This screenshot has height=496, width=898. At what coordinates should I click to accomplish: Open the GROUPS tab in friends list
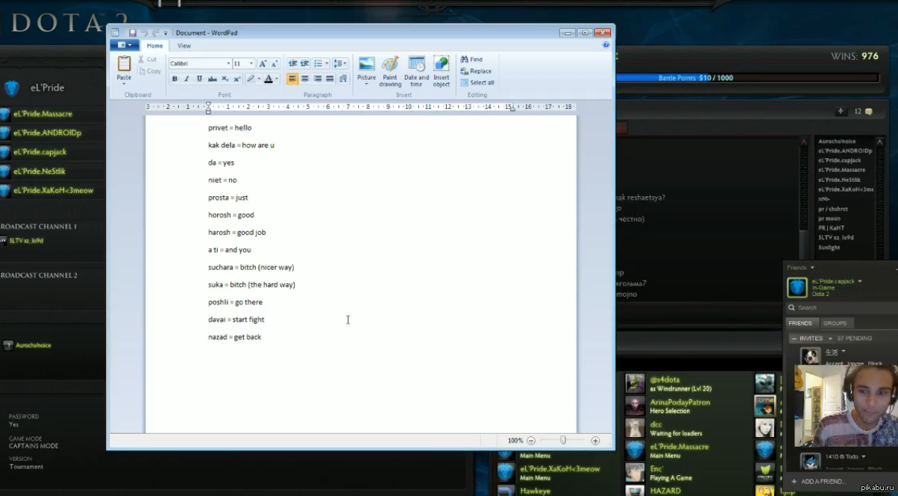pyautogui.click(x=835, y=323)
